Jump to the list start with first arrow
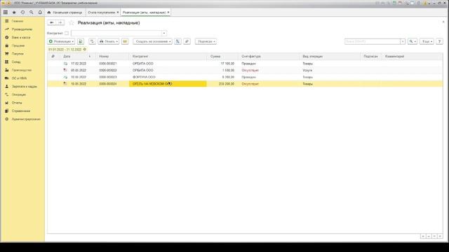The width and height of the screenshot is (449, 252). pos(423,237)
